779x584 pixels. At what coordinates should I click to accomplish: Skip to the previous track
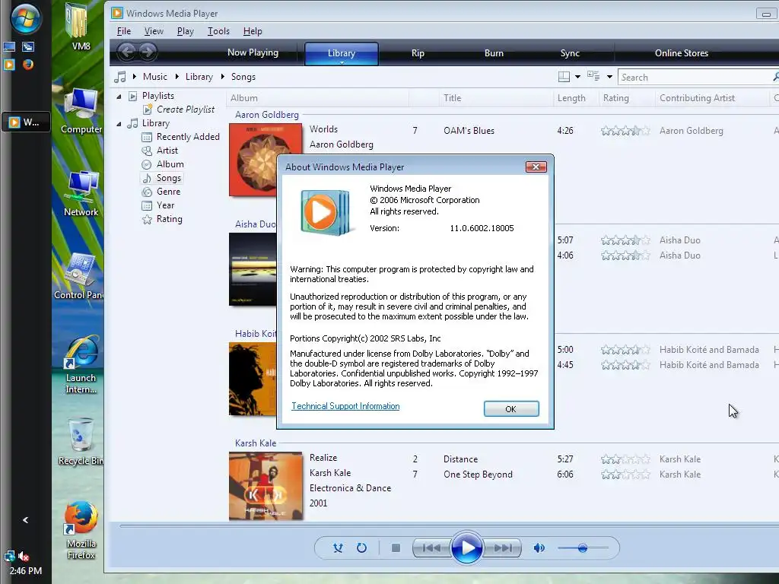pyautogui.click(x=431, y=548)
